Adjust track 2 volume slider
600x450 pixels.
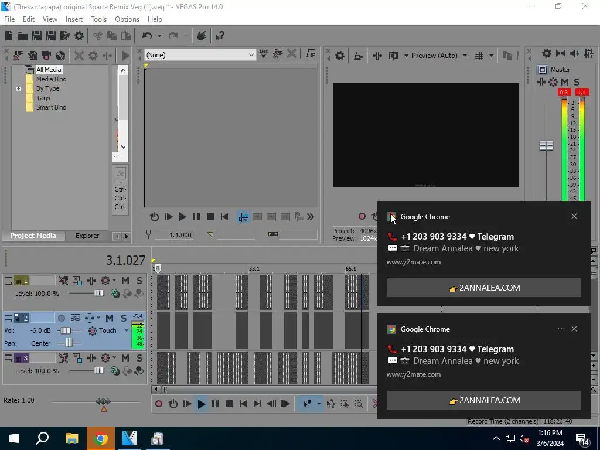[66, 330]
